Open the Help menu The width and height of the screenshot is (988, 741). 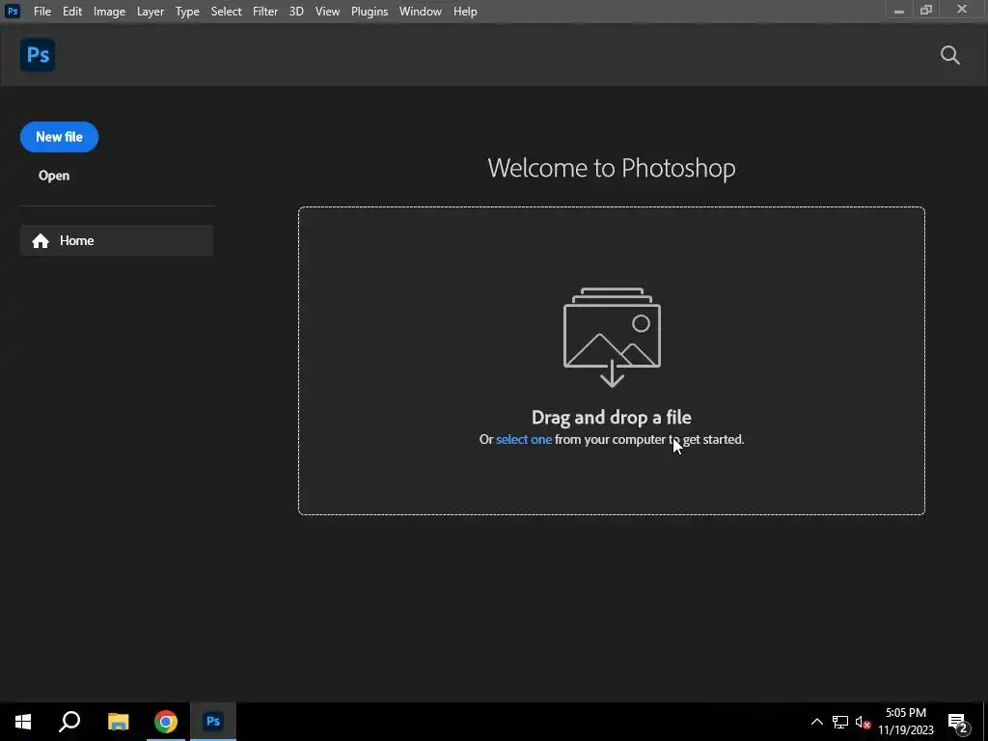pyautogui.click(x=465, y=12)
